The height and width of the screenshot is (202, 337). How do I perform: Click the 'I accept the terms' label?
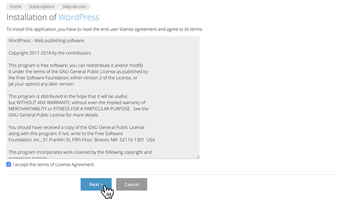coord(53,165)
